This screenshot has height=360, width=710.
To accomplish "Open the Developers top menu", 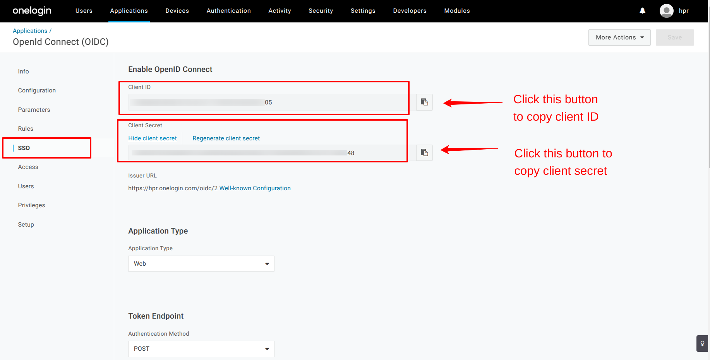I will [x=410, y=11].
